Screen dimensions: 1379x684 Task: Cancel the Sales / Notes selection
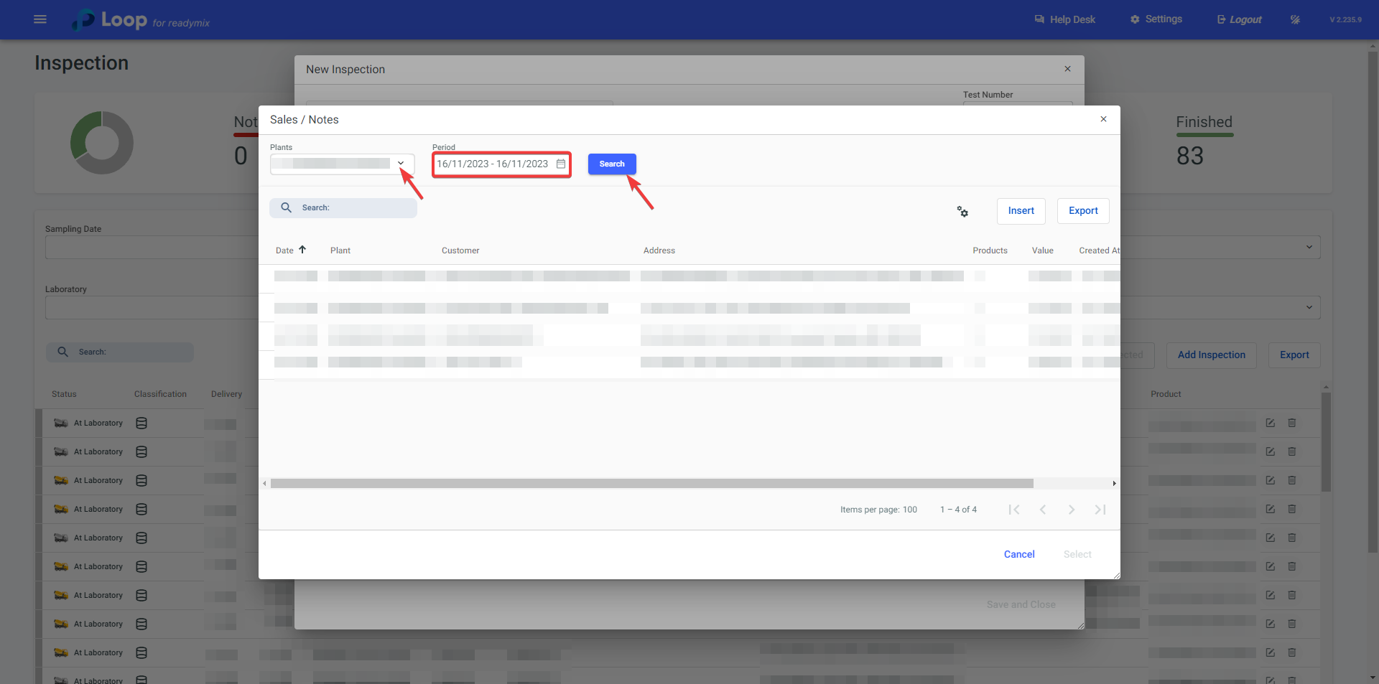[x=1018, y=554]
